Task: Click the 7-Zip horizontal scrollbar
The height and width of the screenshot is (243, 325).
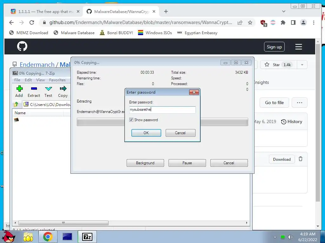Action: click(63, 223)
